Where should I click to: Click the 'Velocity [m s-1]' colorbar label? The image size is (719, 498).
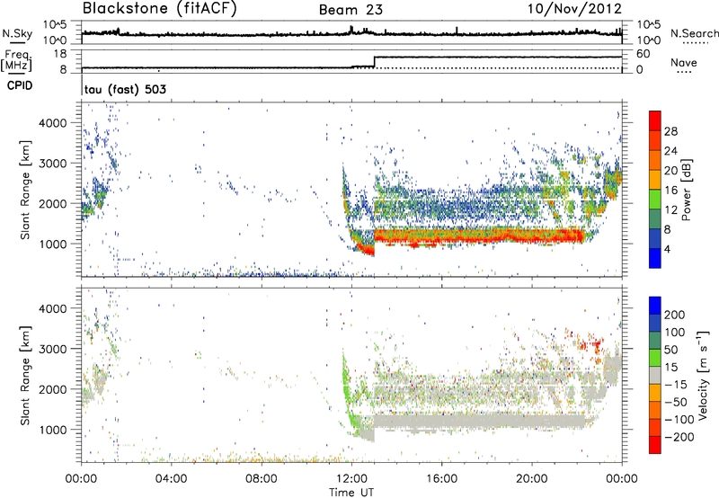702,375
